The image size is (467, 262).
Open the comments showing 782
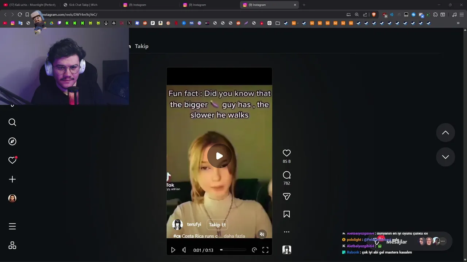pyautogui.click(x=287, y=175)
